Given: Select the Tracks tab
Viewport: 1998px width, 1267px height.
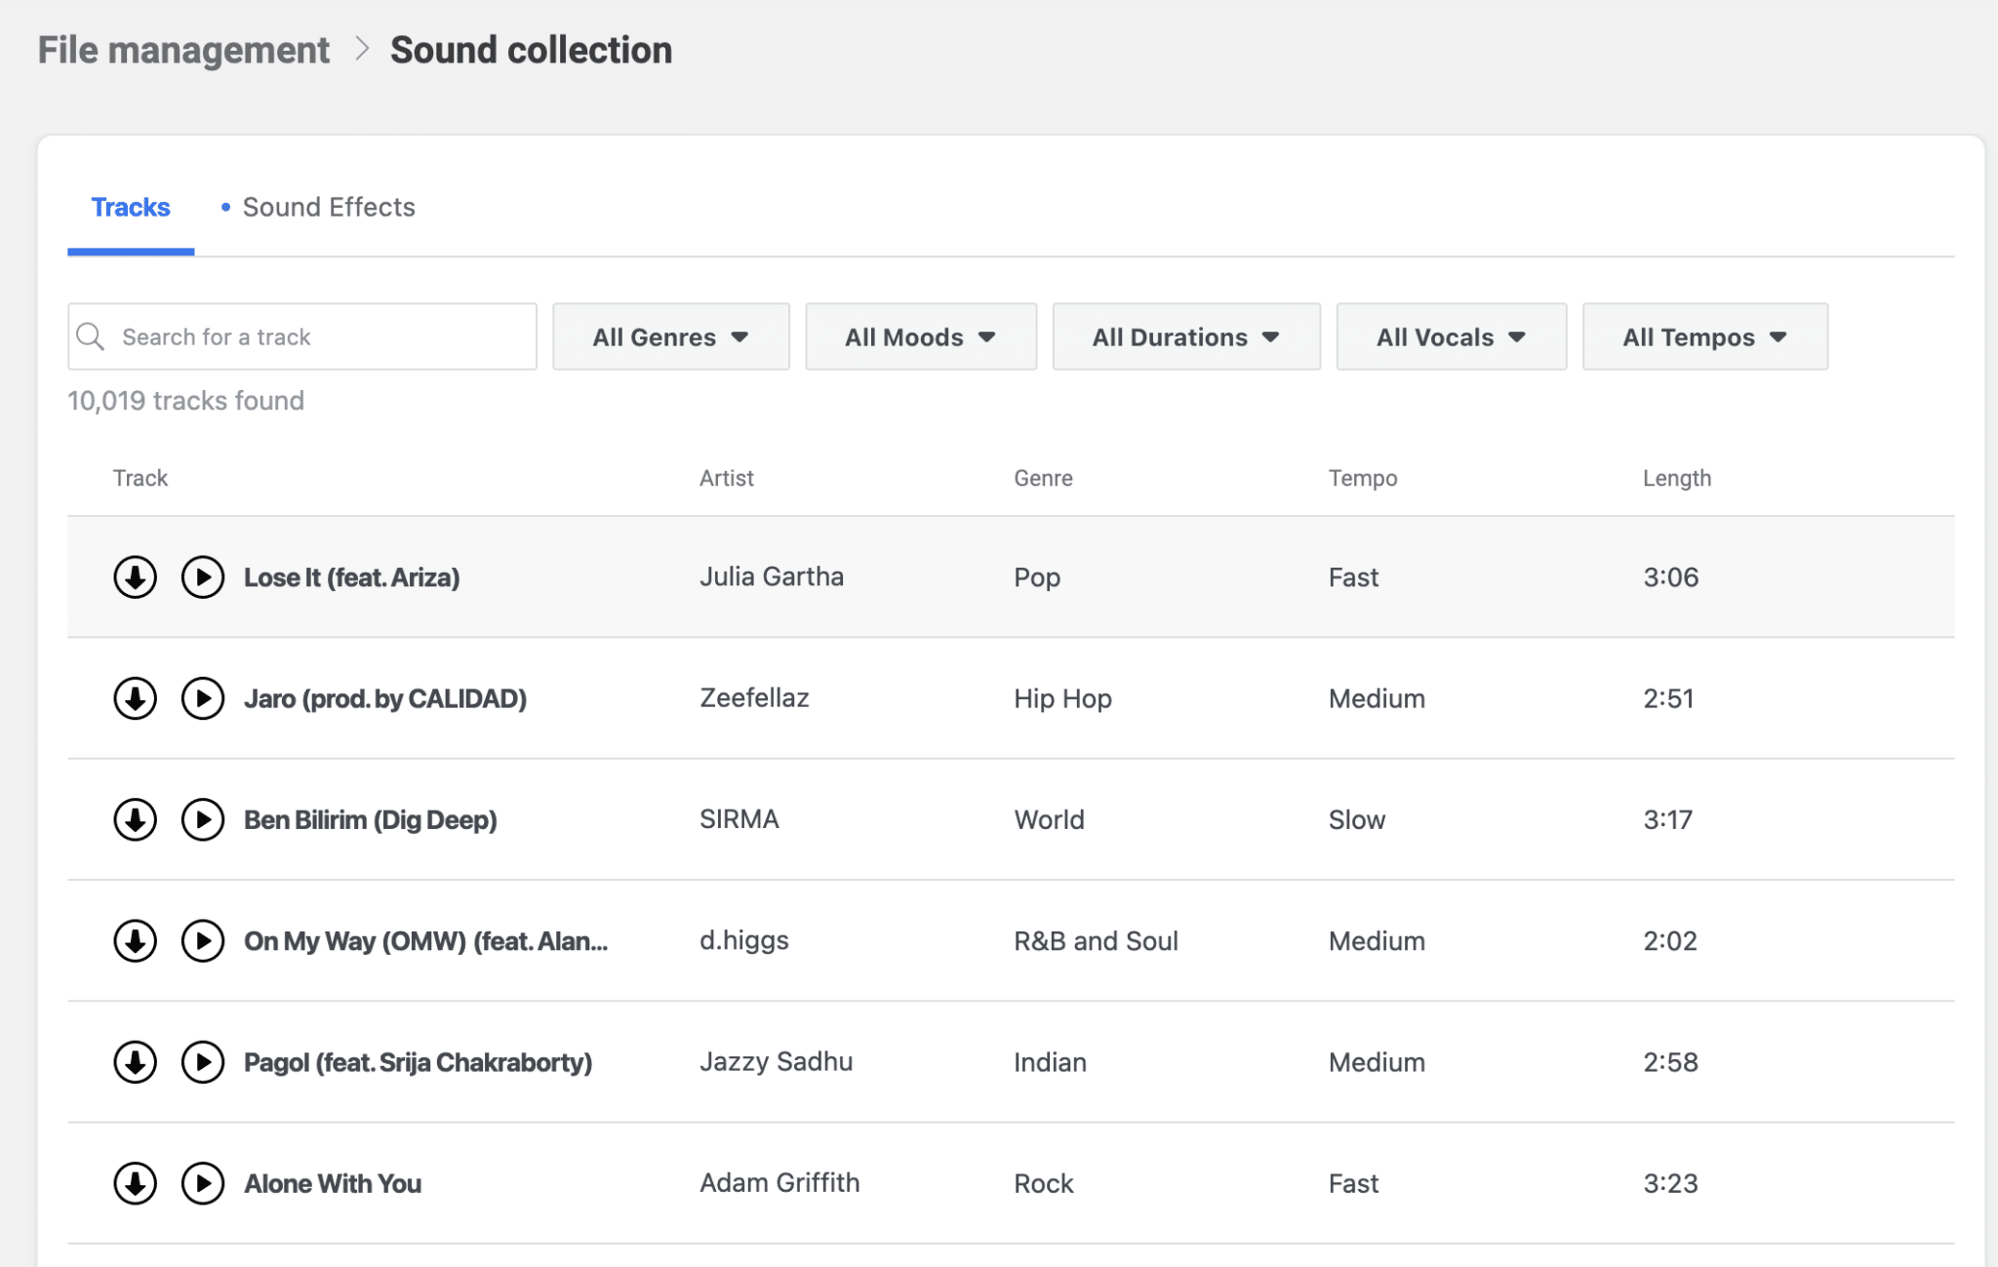Looking at the screenshot, I should 131,207.
